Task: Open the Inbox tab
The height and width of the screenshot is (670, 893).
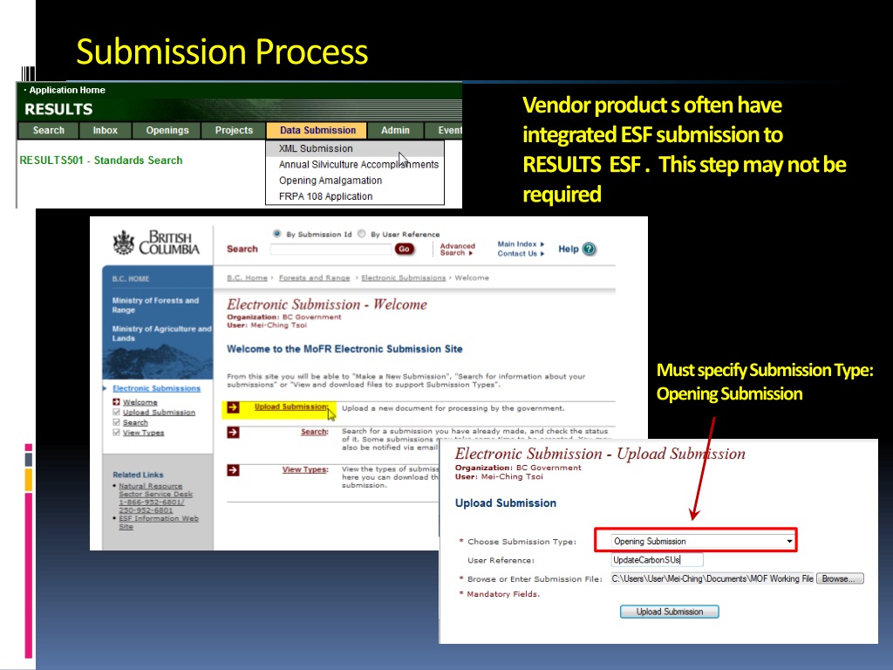Action: pyautogui.click(x=106, y=131)
